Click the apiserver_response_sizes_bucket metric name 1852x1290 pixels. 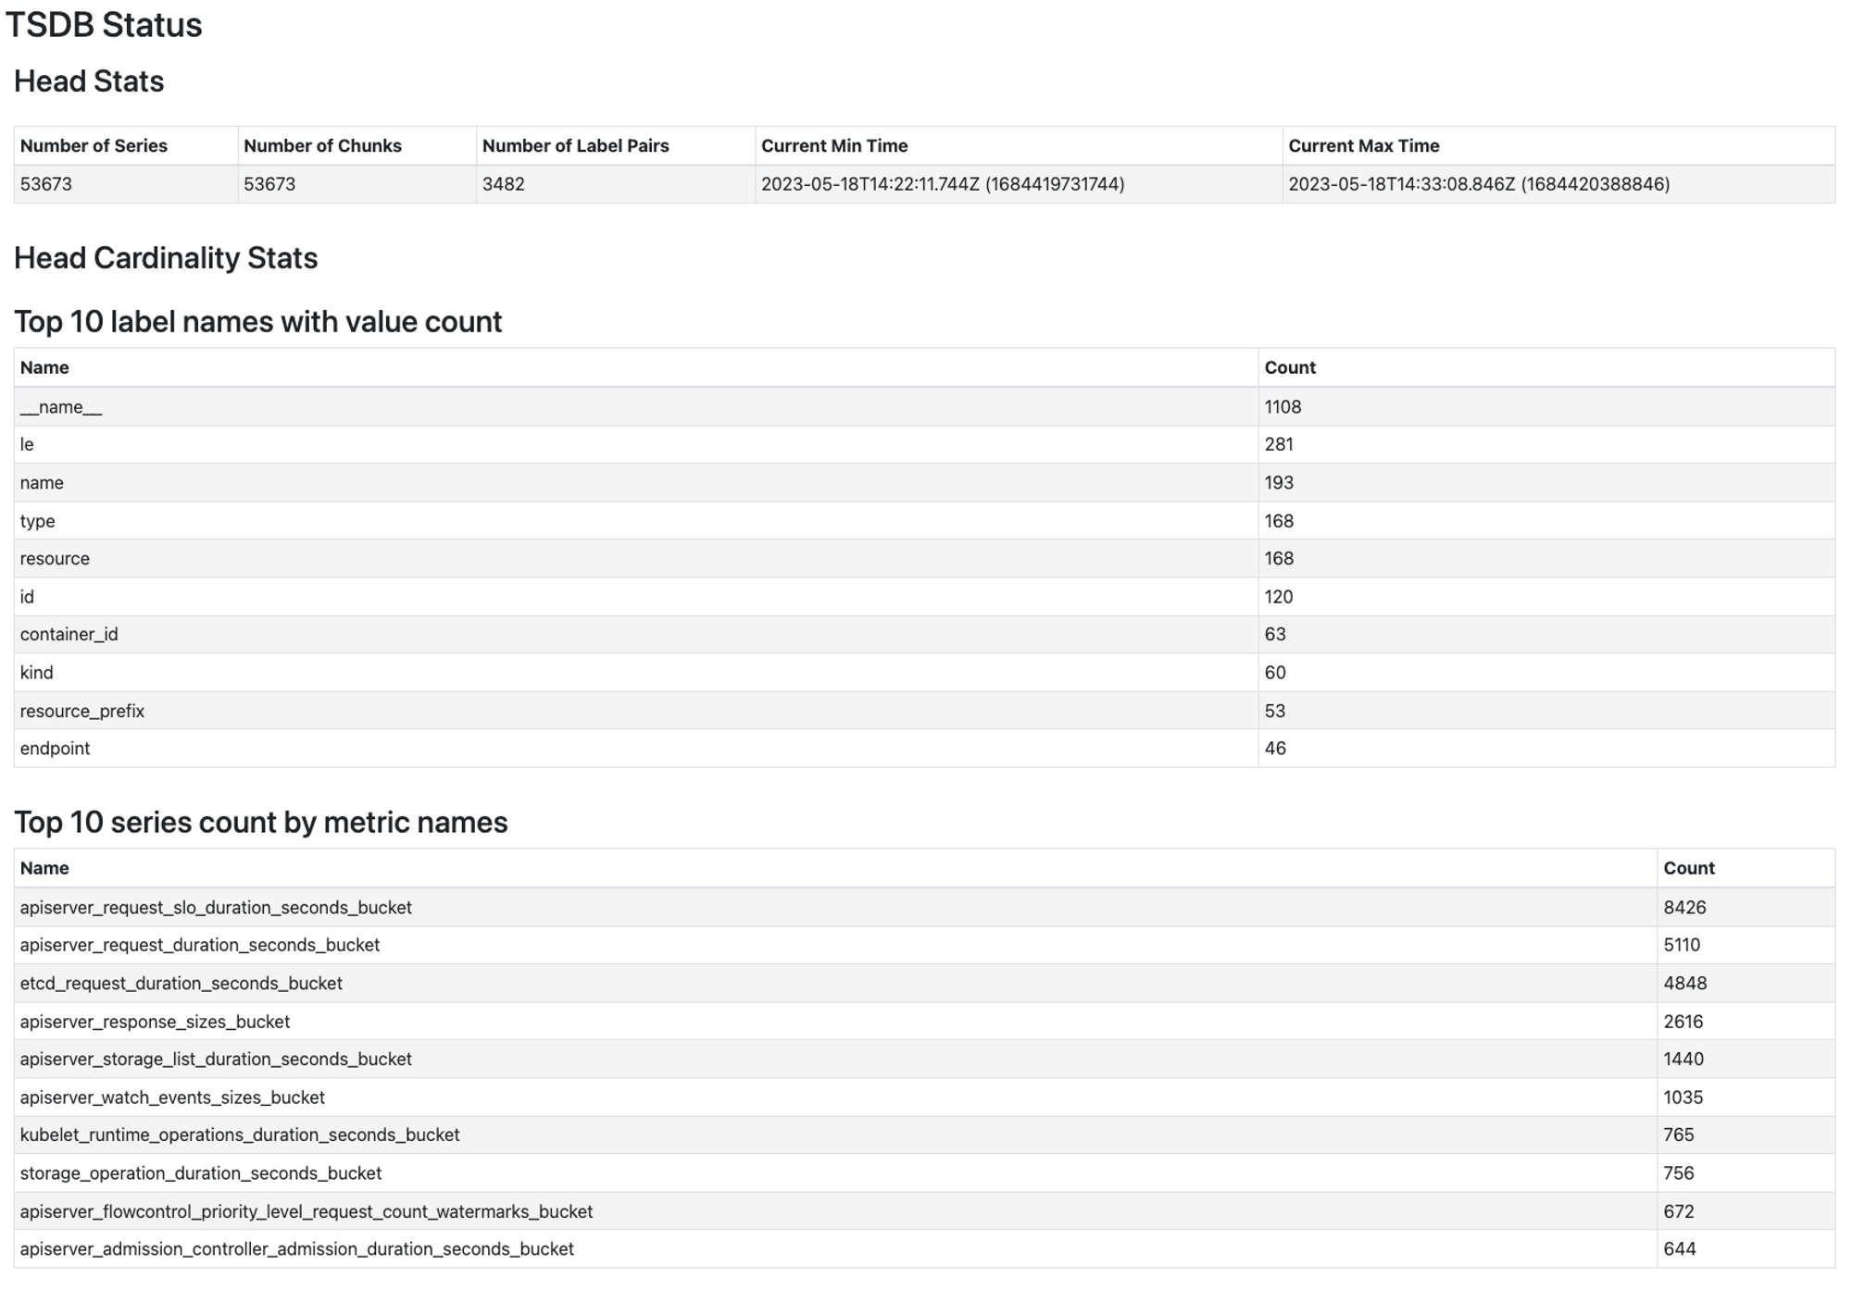tap(155, 1021)
